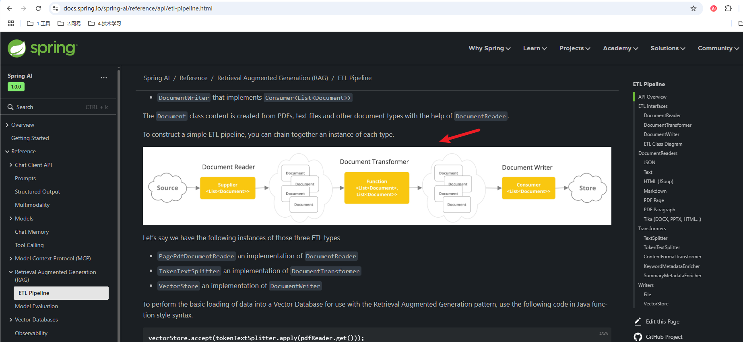Open browser extensions puzzle icon
Viewport: 743px width, 342px height.
pos(728,8)
